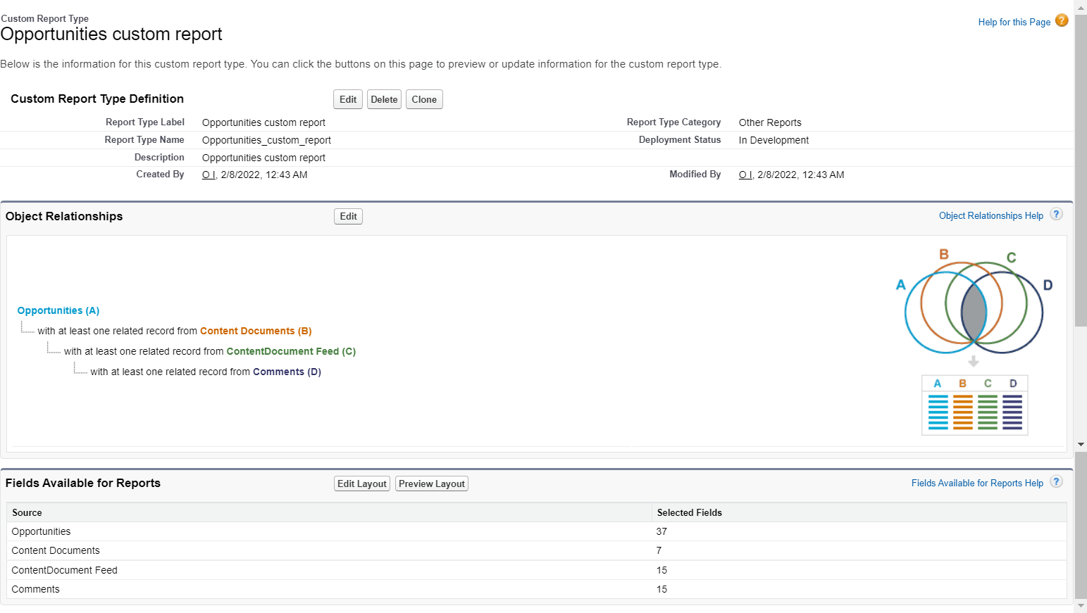The height and width of the screenshot is (613, 1087).
Task: Preview the report layout
Action: click(431, 484)
